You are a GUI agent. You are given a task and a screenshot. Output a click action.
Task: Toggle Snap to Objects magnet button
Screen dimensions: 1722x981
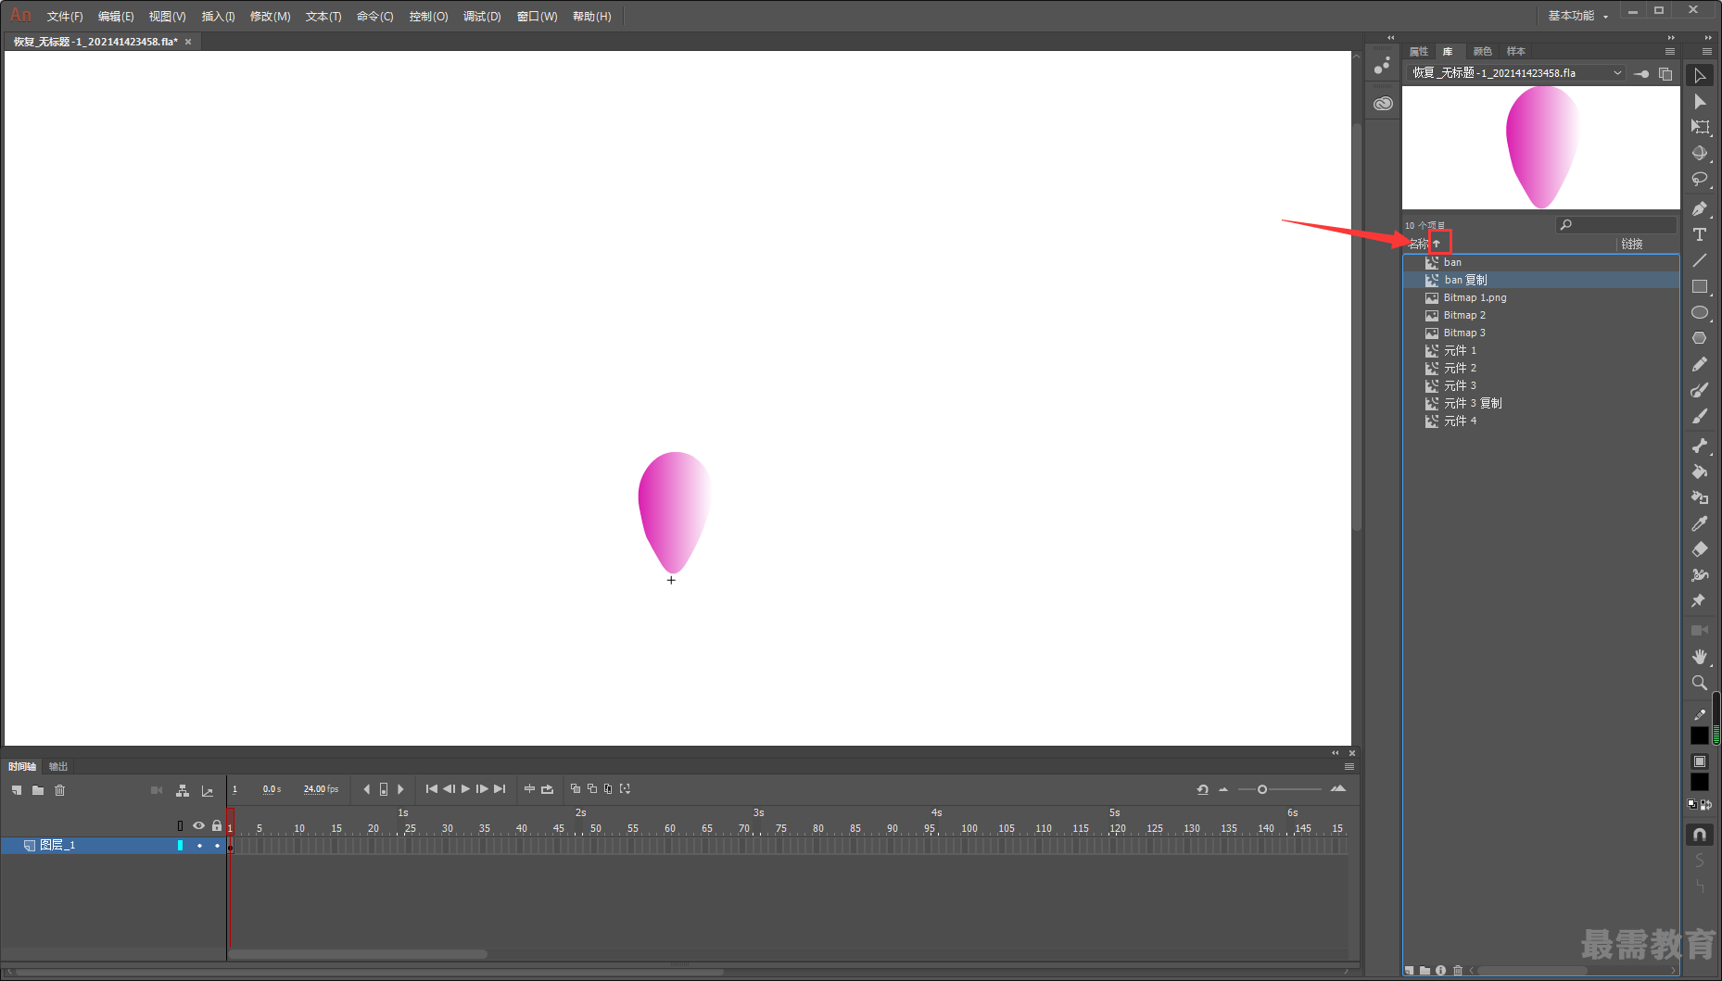pyautogui.click(x=1700, y=835)
